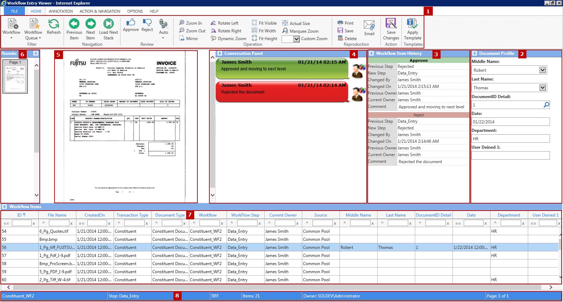Toggle pin on Workflow Item History panel
The image size is (563, 302).
[371, 53]
